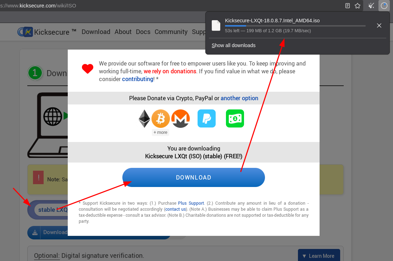The height and width of the screenshot is (261, 393).
Task: Click the Bitcoin donation icon
Action: point(160,118)
